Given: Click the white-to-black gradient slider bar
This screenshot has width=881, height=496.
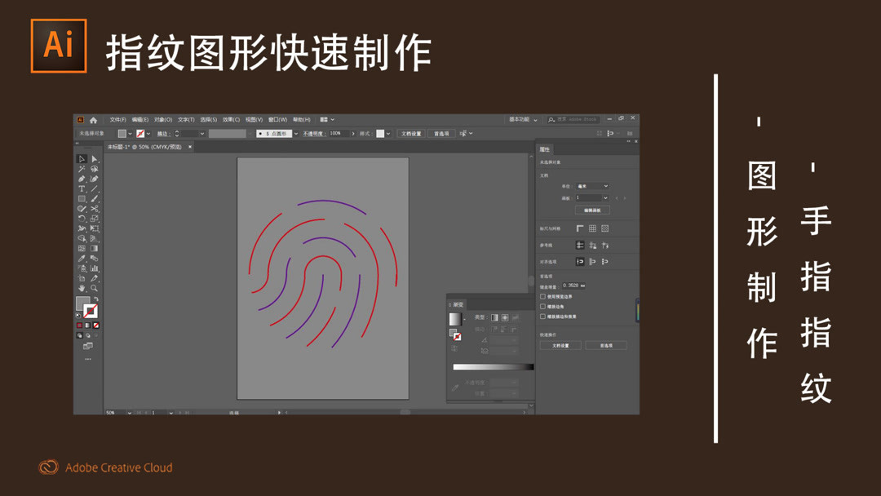Looking at the screenshot, I should coord(491,366).
